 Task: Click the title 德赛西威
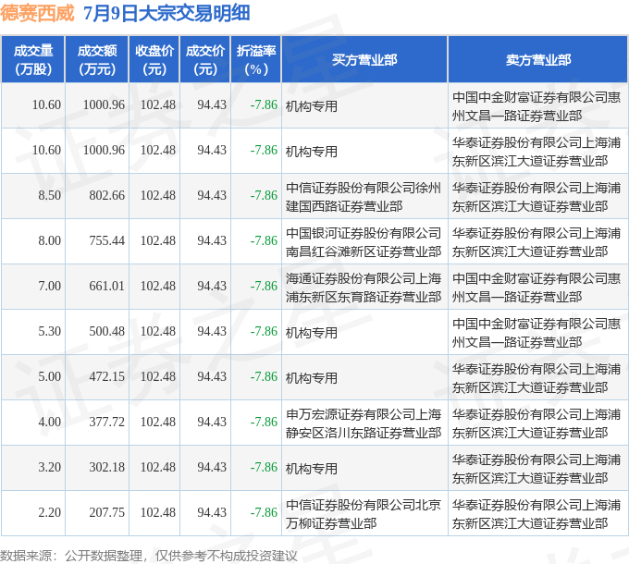point(37,13)
